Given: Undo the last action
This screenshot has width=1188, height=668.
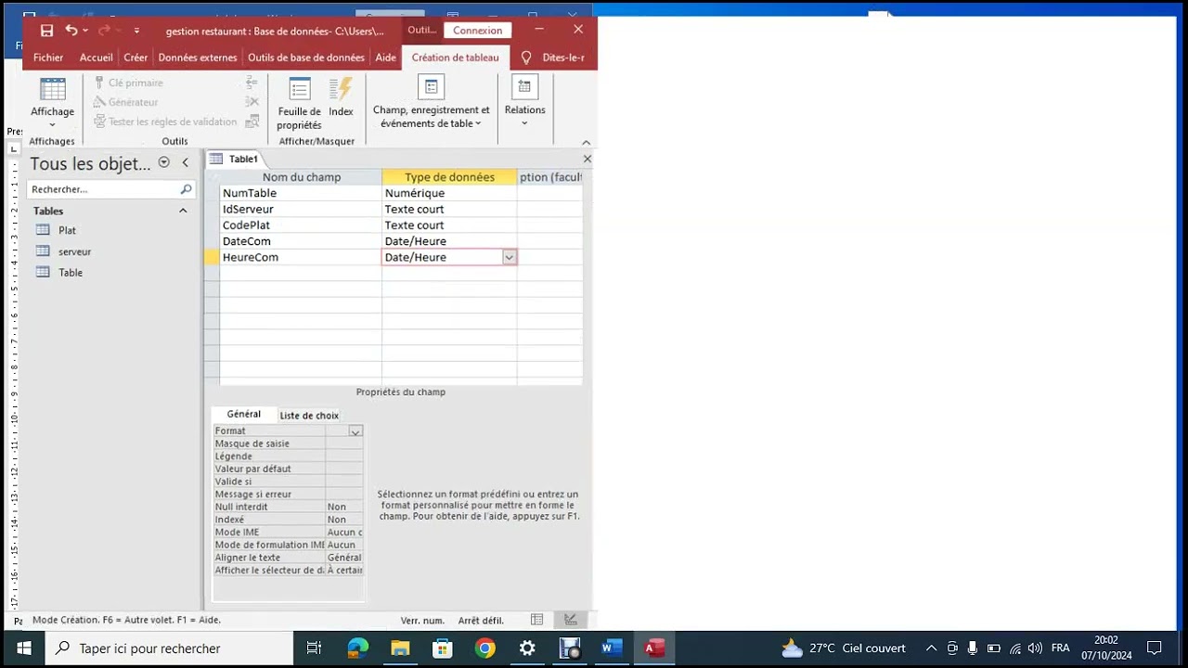Looking at the screenshot, I should (71, 31).
